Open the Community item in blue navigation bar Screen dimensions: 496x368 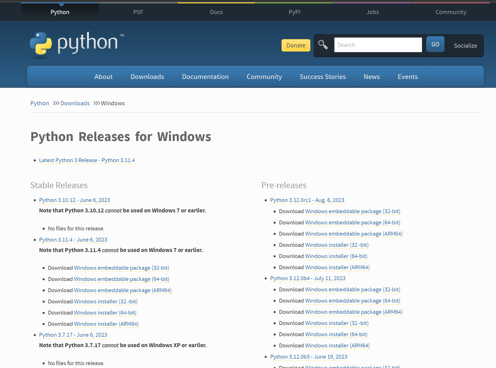(264, 77)
